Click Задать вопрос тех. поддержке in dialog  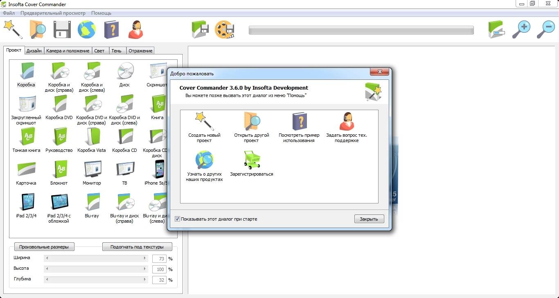tap(347, 127)
